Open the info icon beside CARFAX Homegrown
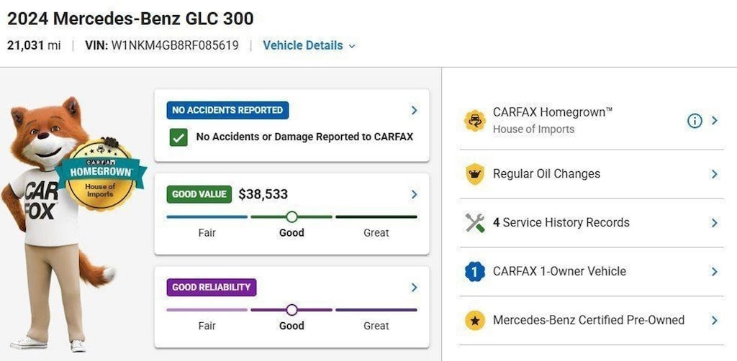The width and height of the screenshot is (737, 361). [x=695, y=121]
